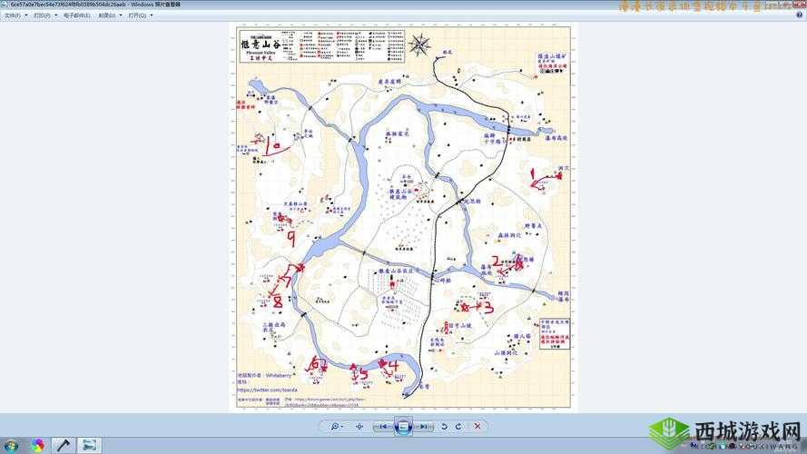Viewport: 807px width, 454px height.
Task: Expand the 打印(P) dropdown
Action: (44, 15)
